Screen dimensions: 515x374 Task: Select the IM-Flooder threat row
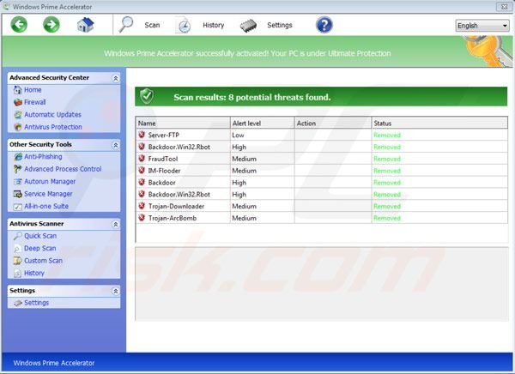click(322, 171)
